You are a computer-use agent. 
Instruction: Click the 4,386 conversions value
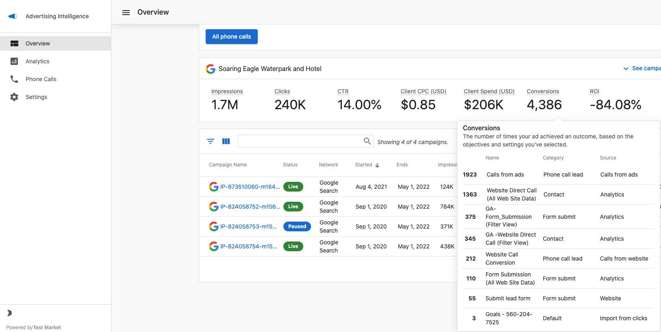click(544, 105)
